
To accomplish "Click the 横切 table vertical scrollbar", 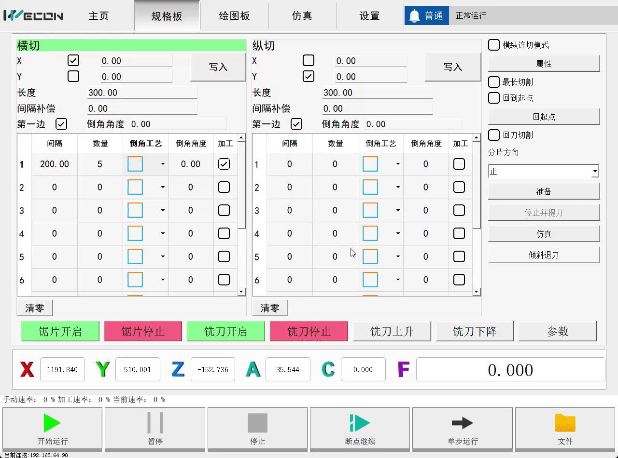I will pyautogui.click(x=241, y=193).
